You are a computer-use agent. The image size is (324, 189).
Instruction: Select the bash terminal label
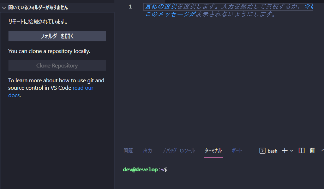tap(272, 151)
